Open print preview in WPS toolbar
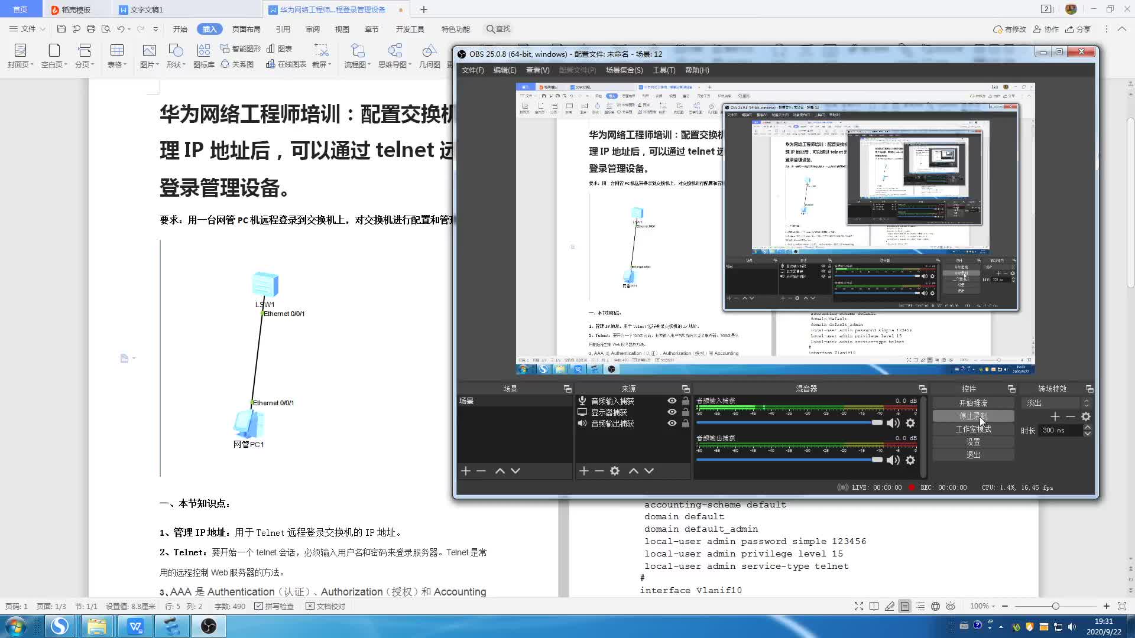 pyautogui.click(x=106, y=29)
